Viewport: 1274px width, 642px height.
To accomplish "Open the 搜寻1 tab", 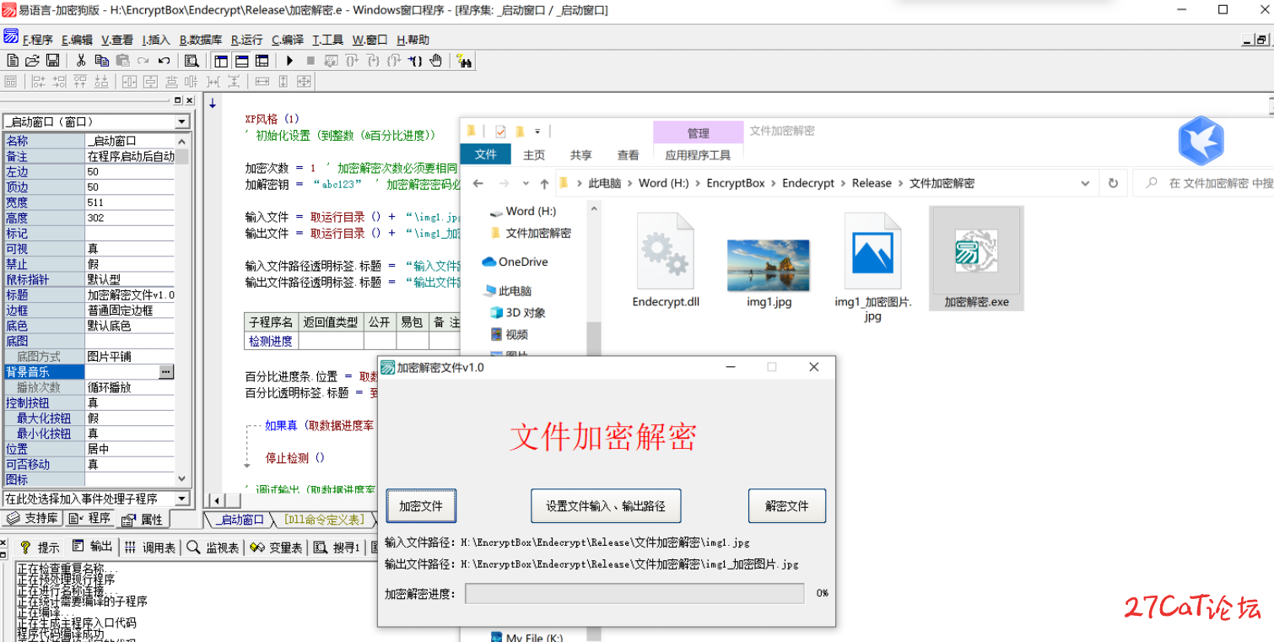I will click(x=337, y=548).
